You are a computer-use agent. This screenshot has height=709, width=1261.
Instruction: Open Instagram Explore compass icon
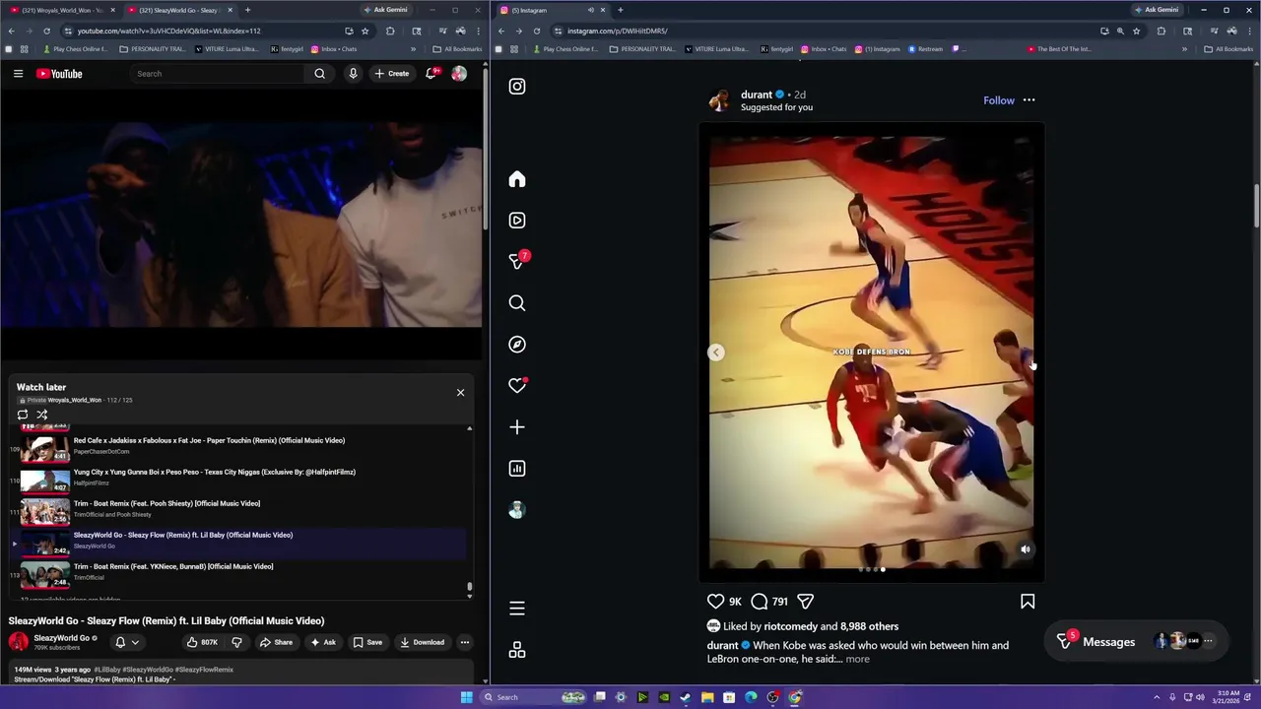click(517, 345)
